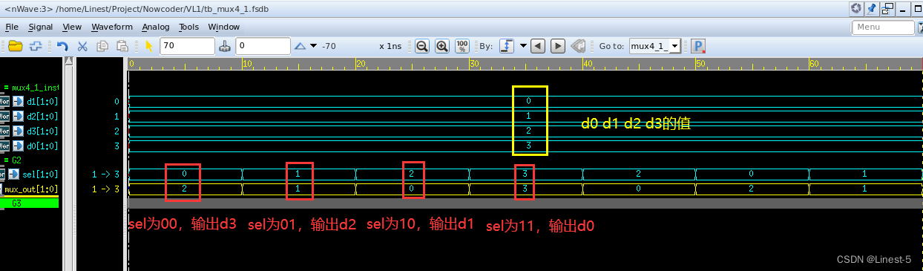The height and width of the screenshot is (271, 923).
Task: Select signal mux_out[1:0]
Action: tap(30, 189)
